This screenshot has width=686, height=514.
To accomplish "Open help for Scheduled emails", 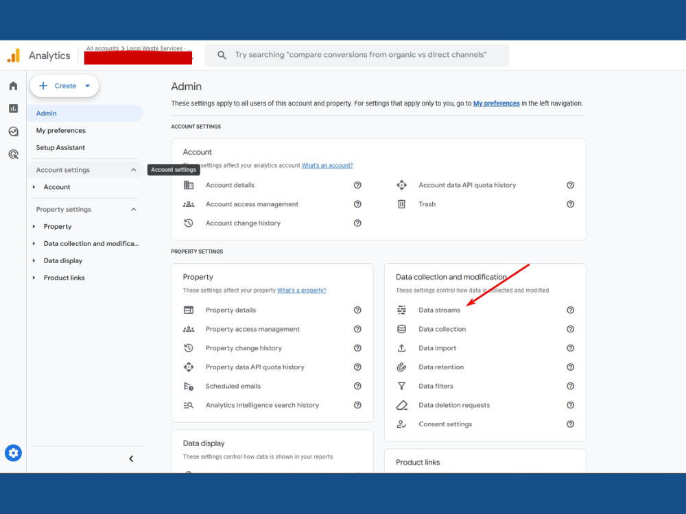I will [357, 386].
